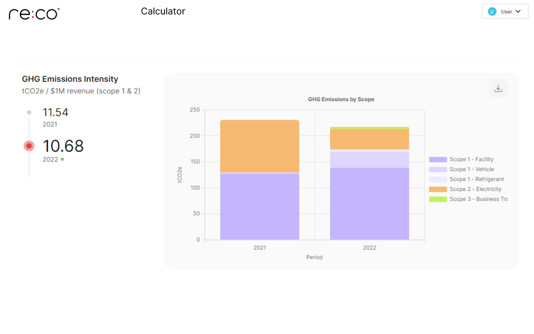Click the 11.54 intensity value
The width and height of the screenshot is (534, 334).
click(x=55, y=112)
